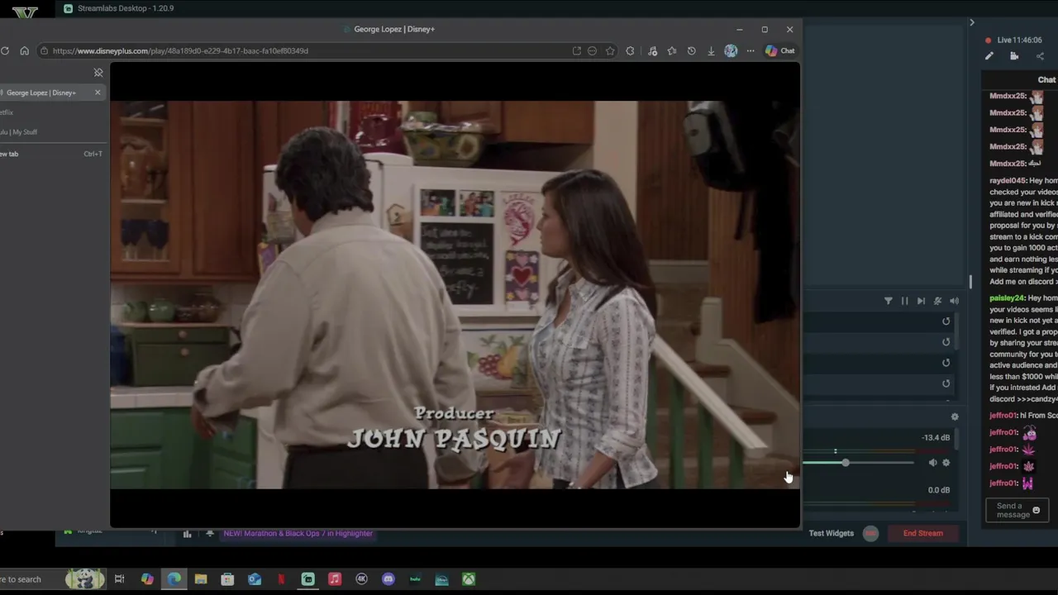Click the second event replay arrow
Screen dimensions: 1058x595
[x=946, y=342]
